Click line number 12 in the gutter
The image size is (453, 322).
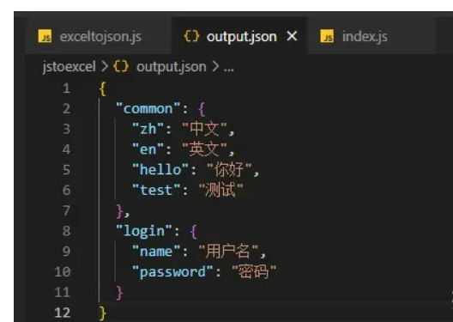[x=63, y=313]
